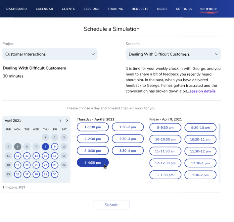Select the highlighted 4-4:30 pm slot
This screenshot has width=234, height=222.
(93, 163)
